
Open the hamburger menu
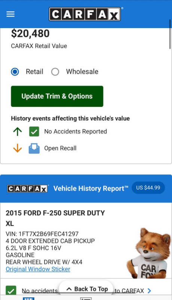point(10,14)
